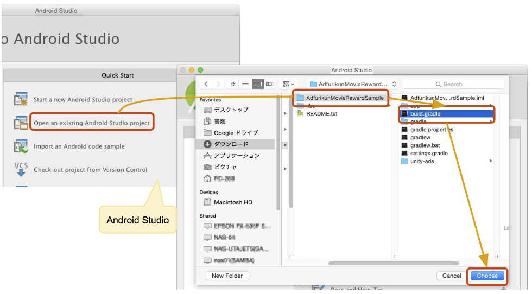
Task: Select gradlew.bat file
Action: coord(425,145)
